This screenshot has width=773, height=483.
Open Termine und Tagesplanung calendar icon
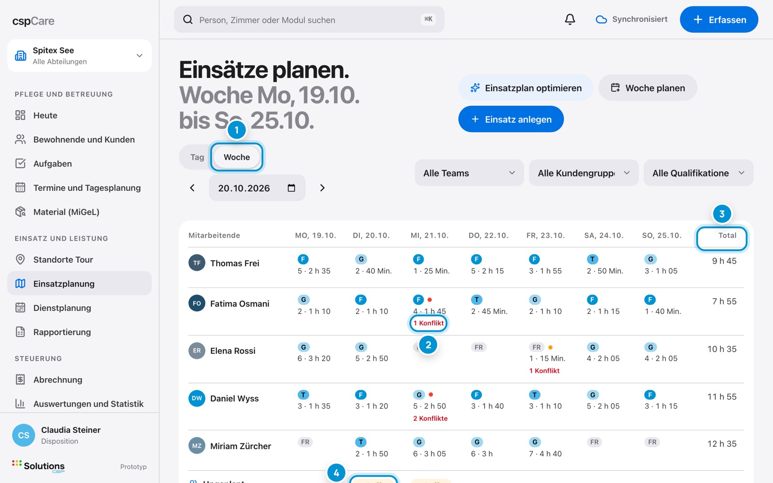[20, 187]
